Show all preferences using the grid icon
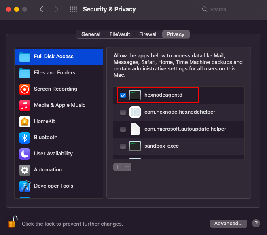This screenshot has width=267, height=235. [73, 9]
